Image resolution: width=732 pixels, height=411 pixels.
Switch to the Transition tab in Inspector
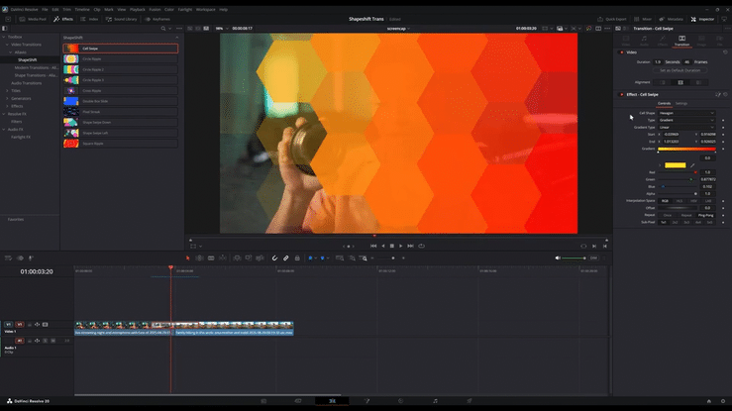coord(681,41)
